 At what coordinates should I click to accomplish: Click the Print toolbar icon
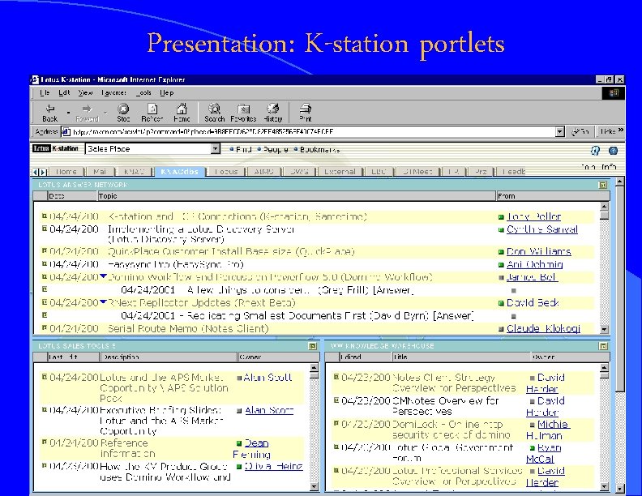point(306,113)
